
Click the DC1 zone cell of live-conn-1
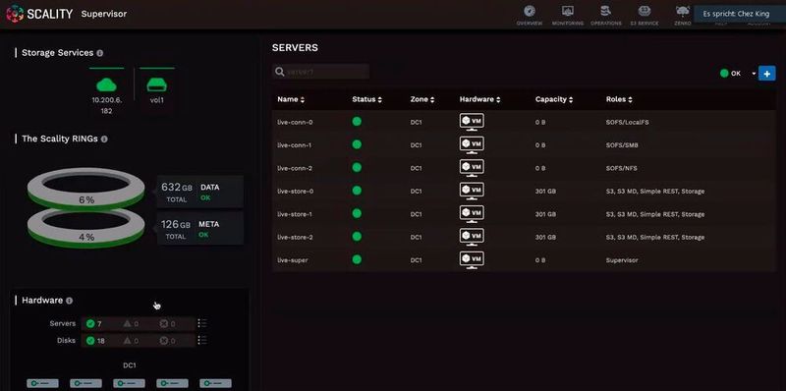(x=416, y=145)
